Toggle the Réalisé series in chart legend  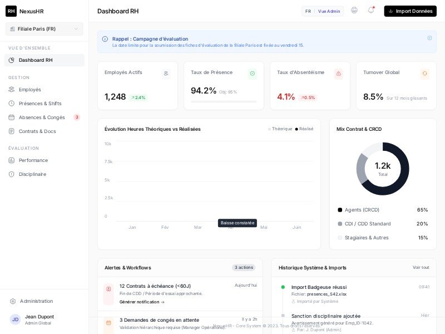coord(304,129)
